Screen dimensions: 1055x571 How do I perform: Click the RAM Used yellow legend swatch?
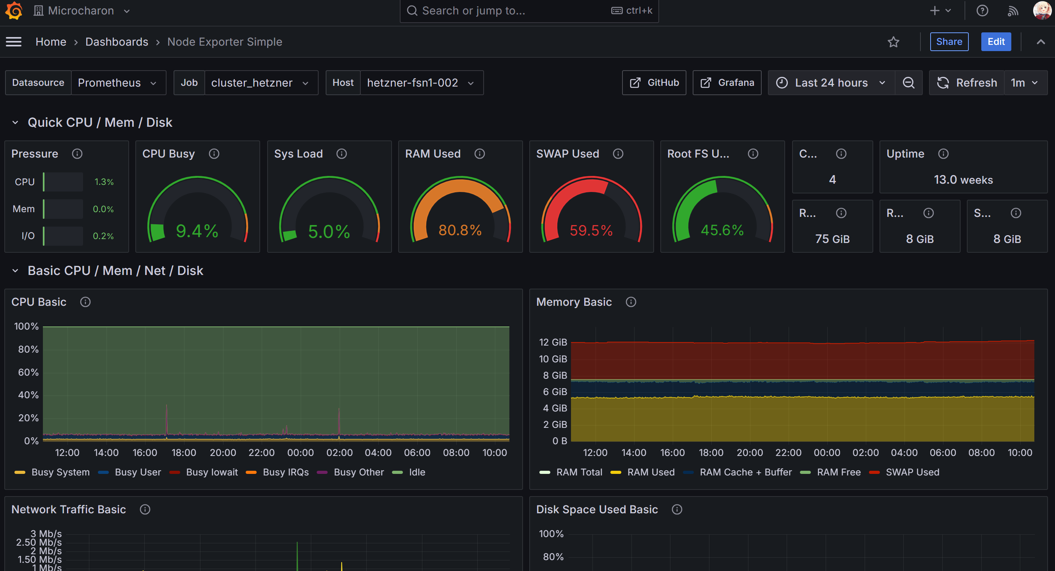click(615, 472)
